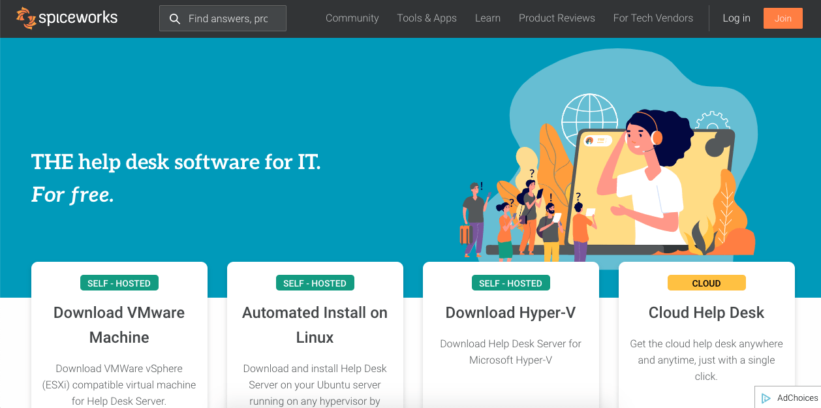Click the search magnifier icon
The height and width of the screenshot is (408, 821).
(174, 19)
